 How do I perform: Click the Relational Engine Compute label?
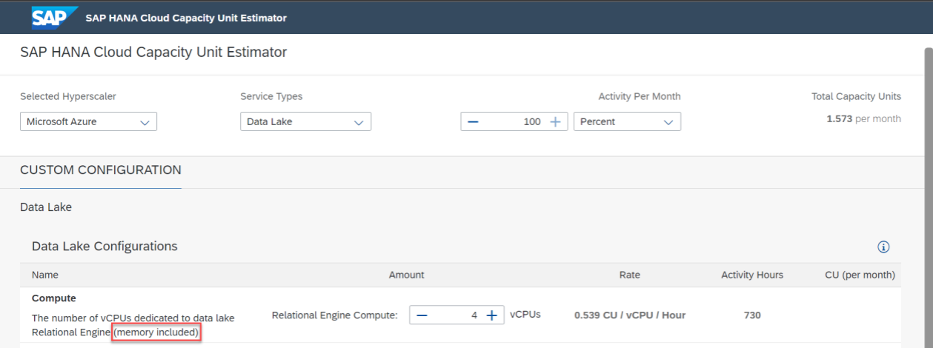point(335,315)
